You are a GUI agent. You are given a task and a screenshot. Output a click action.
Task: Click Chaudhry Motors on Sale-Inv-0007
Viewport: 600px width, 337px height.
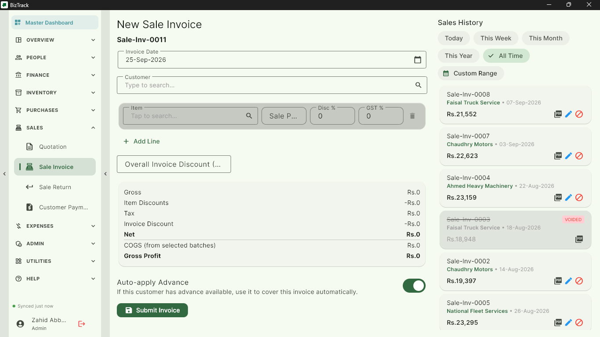pos(470,144)
